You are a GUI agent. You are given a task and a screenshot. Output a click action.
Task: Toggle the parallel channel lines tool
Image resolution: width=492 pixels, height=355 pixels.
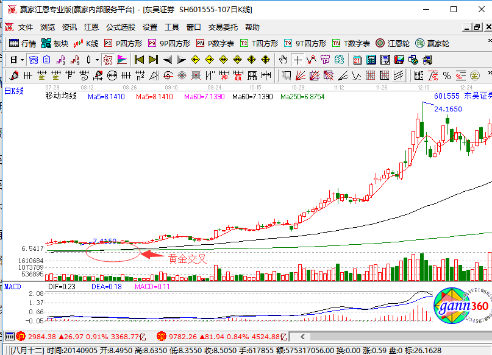[399, 76]
